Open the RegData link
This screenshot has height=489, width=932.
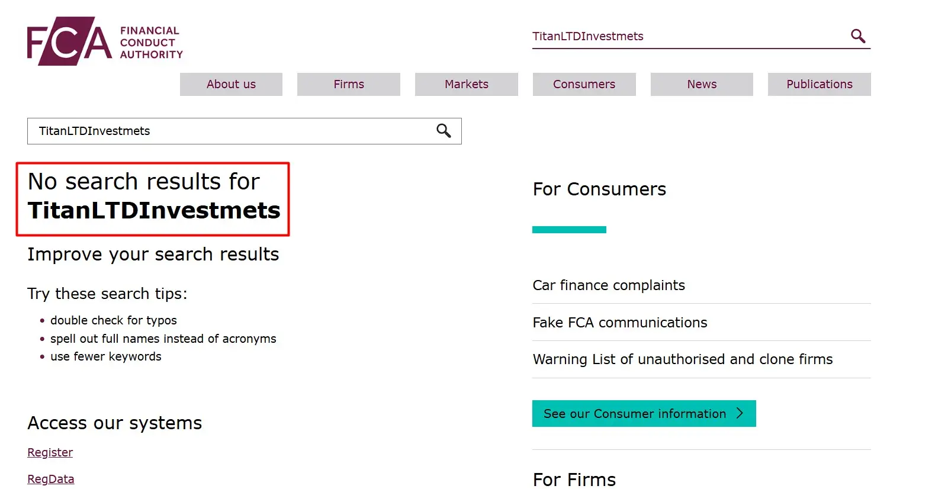pos(51,479)
